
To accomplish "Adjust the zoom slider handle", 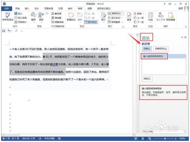I will tap(165, 139).
